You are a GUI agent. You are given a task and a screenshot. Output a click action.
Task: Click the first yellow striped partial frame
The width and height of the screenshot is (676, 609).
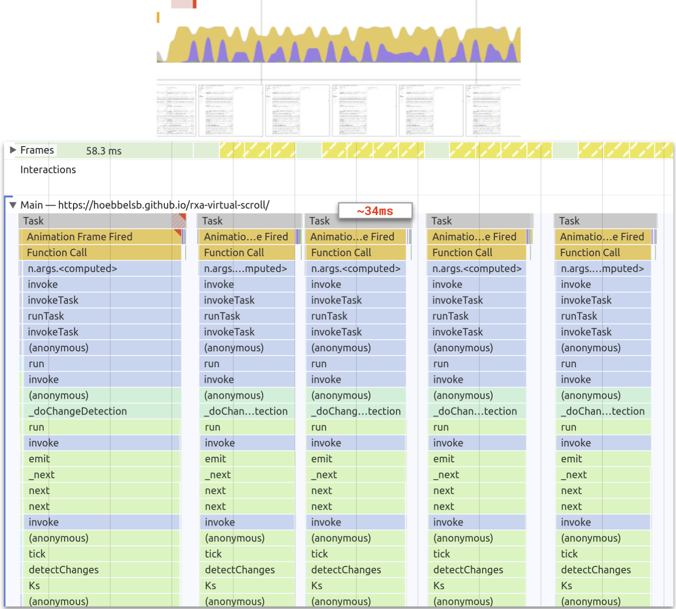231,150
